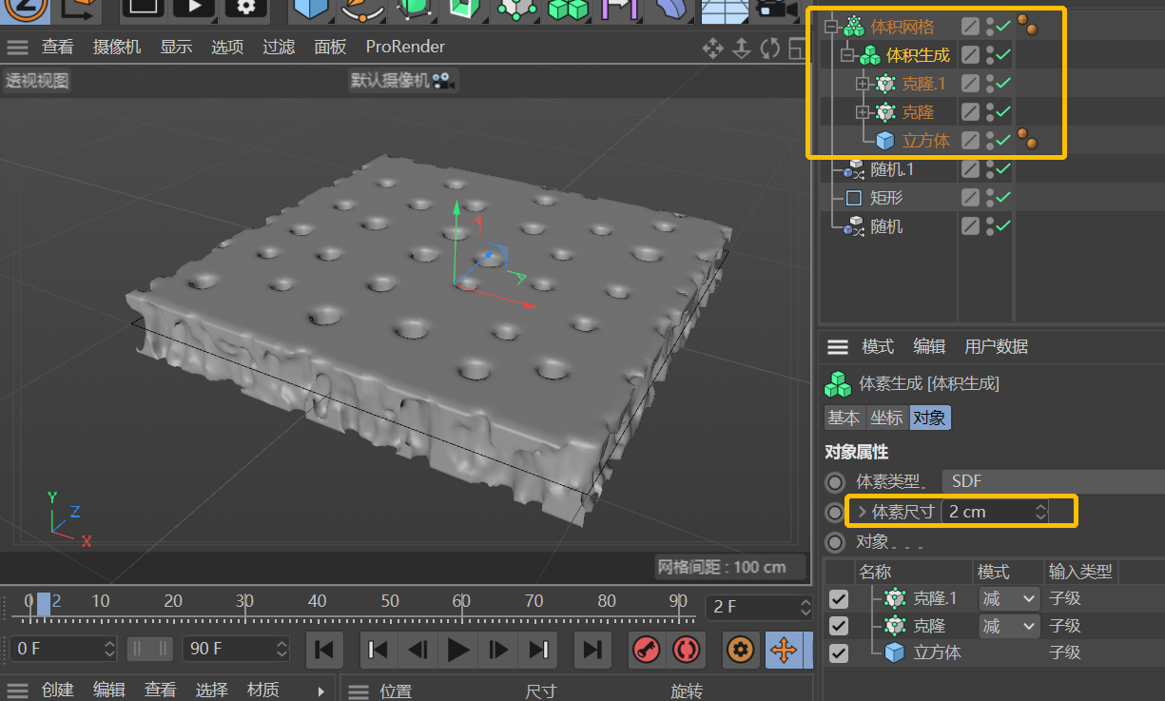Click the 体素尺寸 2 cm input field
This screenshot has width=1165, height=701.
point(996,512)
